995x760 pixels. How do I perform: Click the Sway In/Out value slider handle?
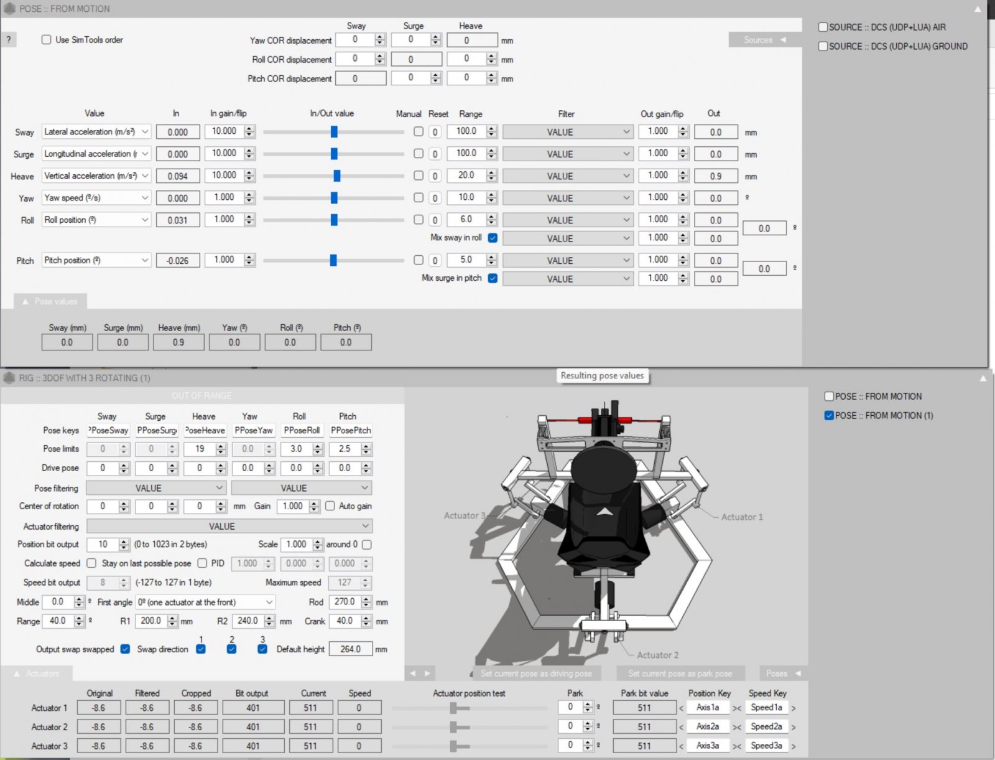[x=334, y=131]
